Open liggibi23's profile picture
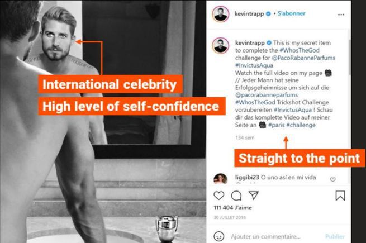Screen dimensions: 366x243 (x=220, y=179)
